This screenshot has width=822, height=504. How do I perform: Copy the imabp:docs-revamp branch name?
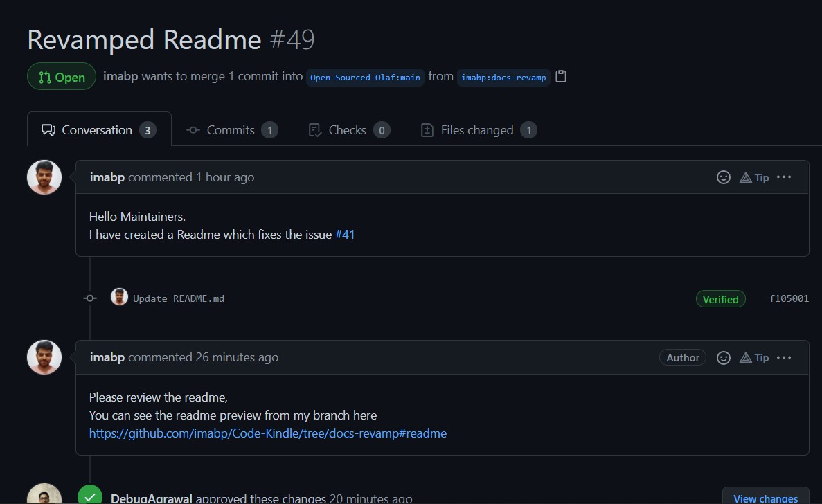[561, 76]
